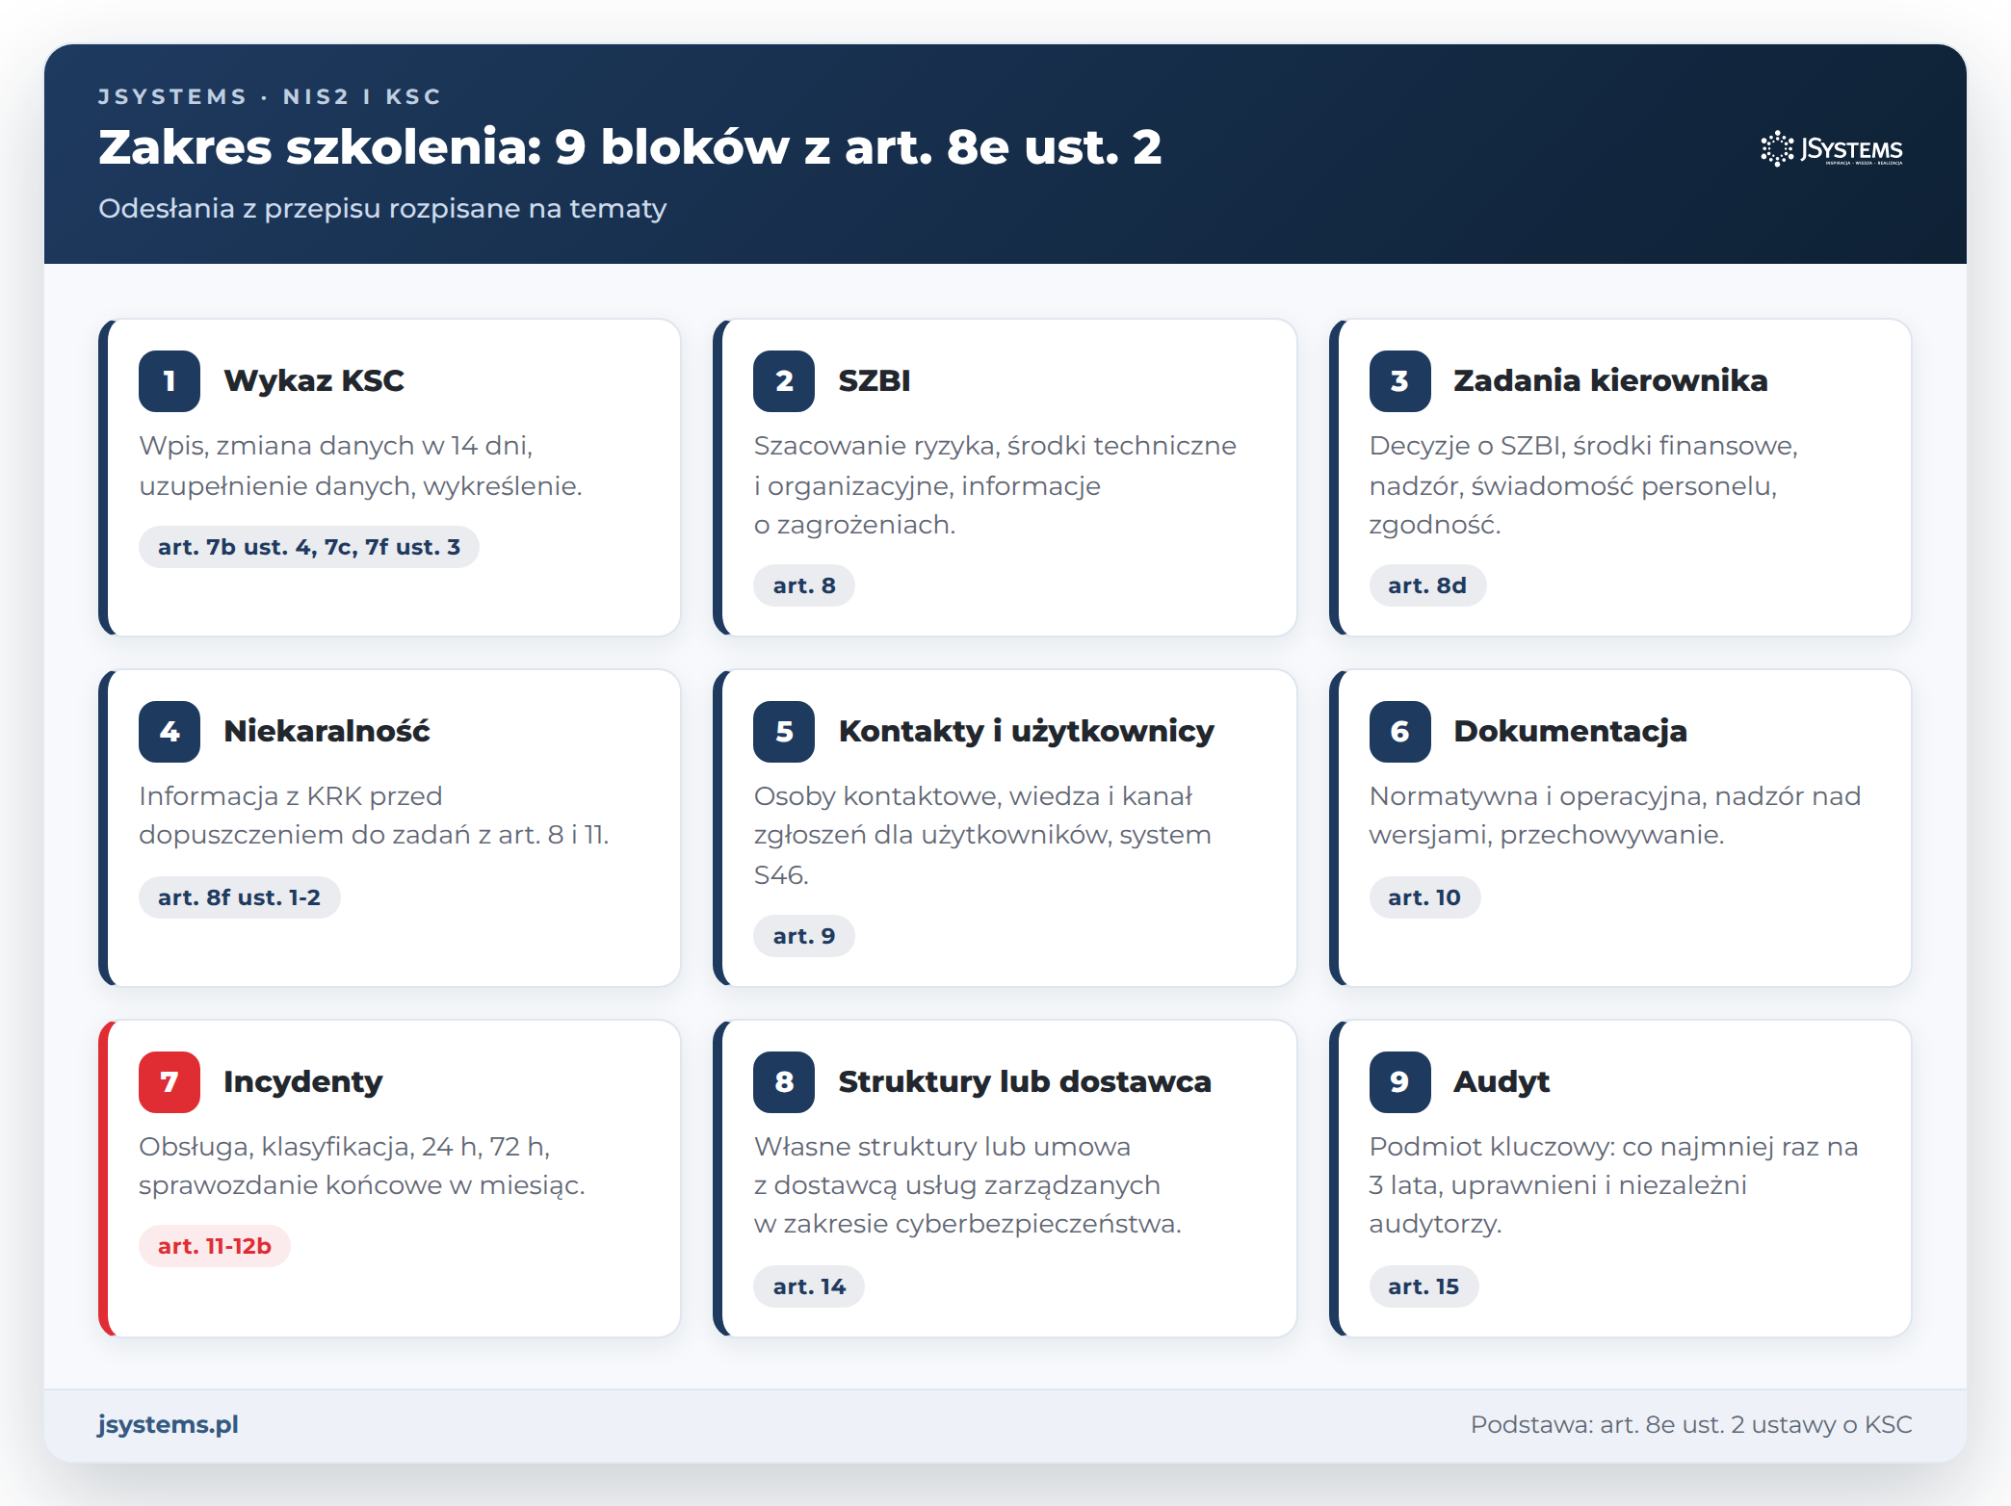The height and width of the screenshot is (1506, 2011).
Task: Select the 'art. 7b ust. 4, 7c, 7f ust. 3' tag
Action: pyautogui.click(x=309, y=547)
